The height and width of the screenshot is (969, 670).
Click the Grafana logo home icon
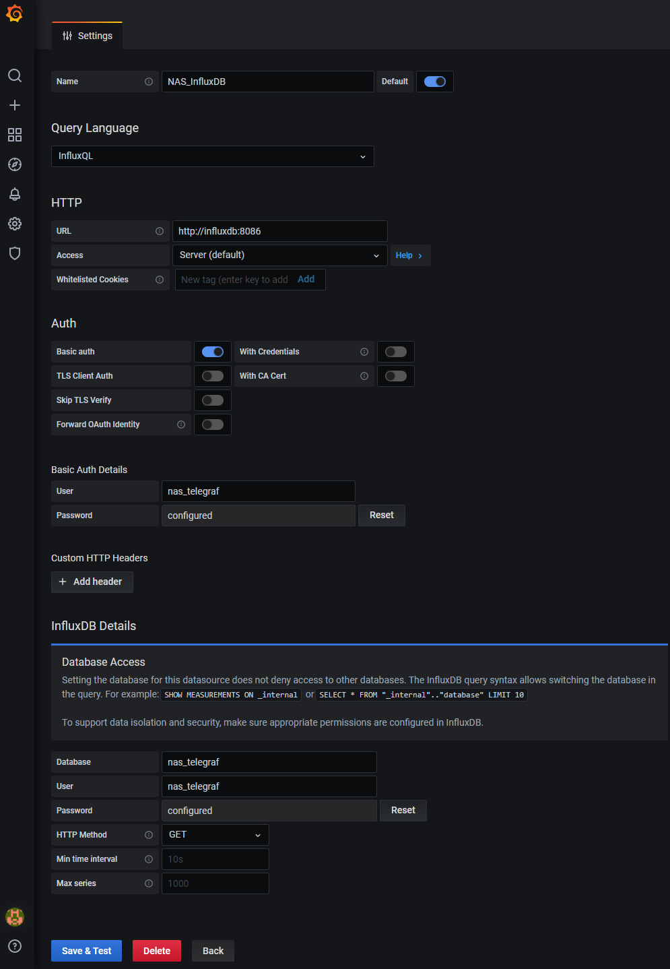click(x=14, y=13)
